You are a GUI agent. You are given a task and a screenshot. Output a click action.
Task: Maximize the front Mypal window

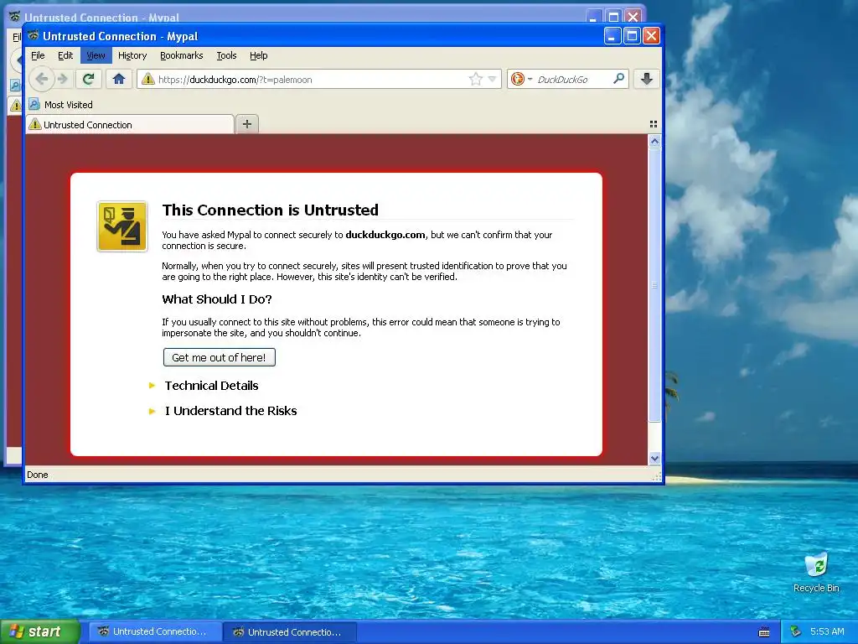[x=632, y=36]
